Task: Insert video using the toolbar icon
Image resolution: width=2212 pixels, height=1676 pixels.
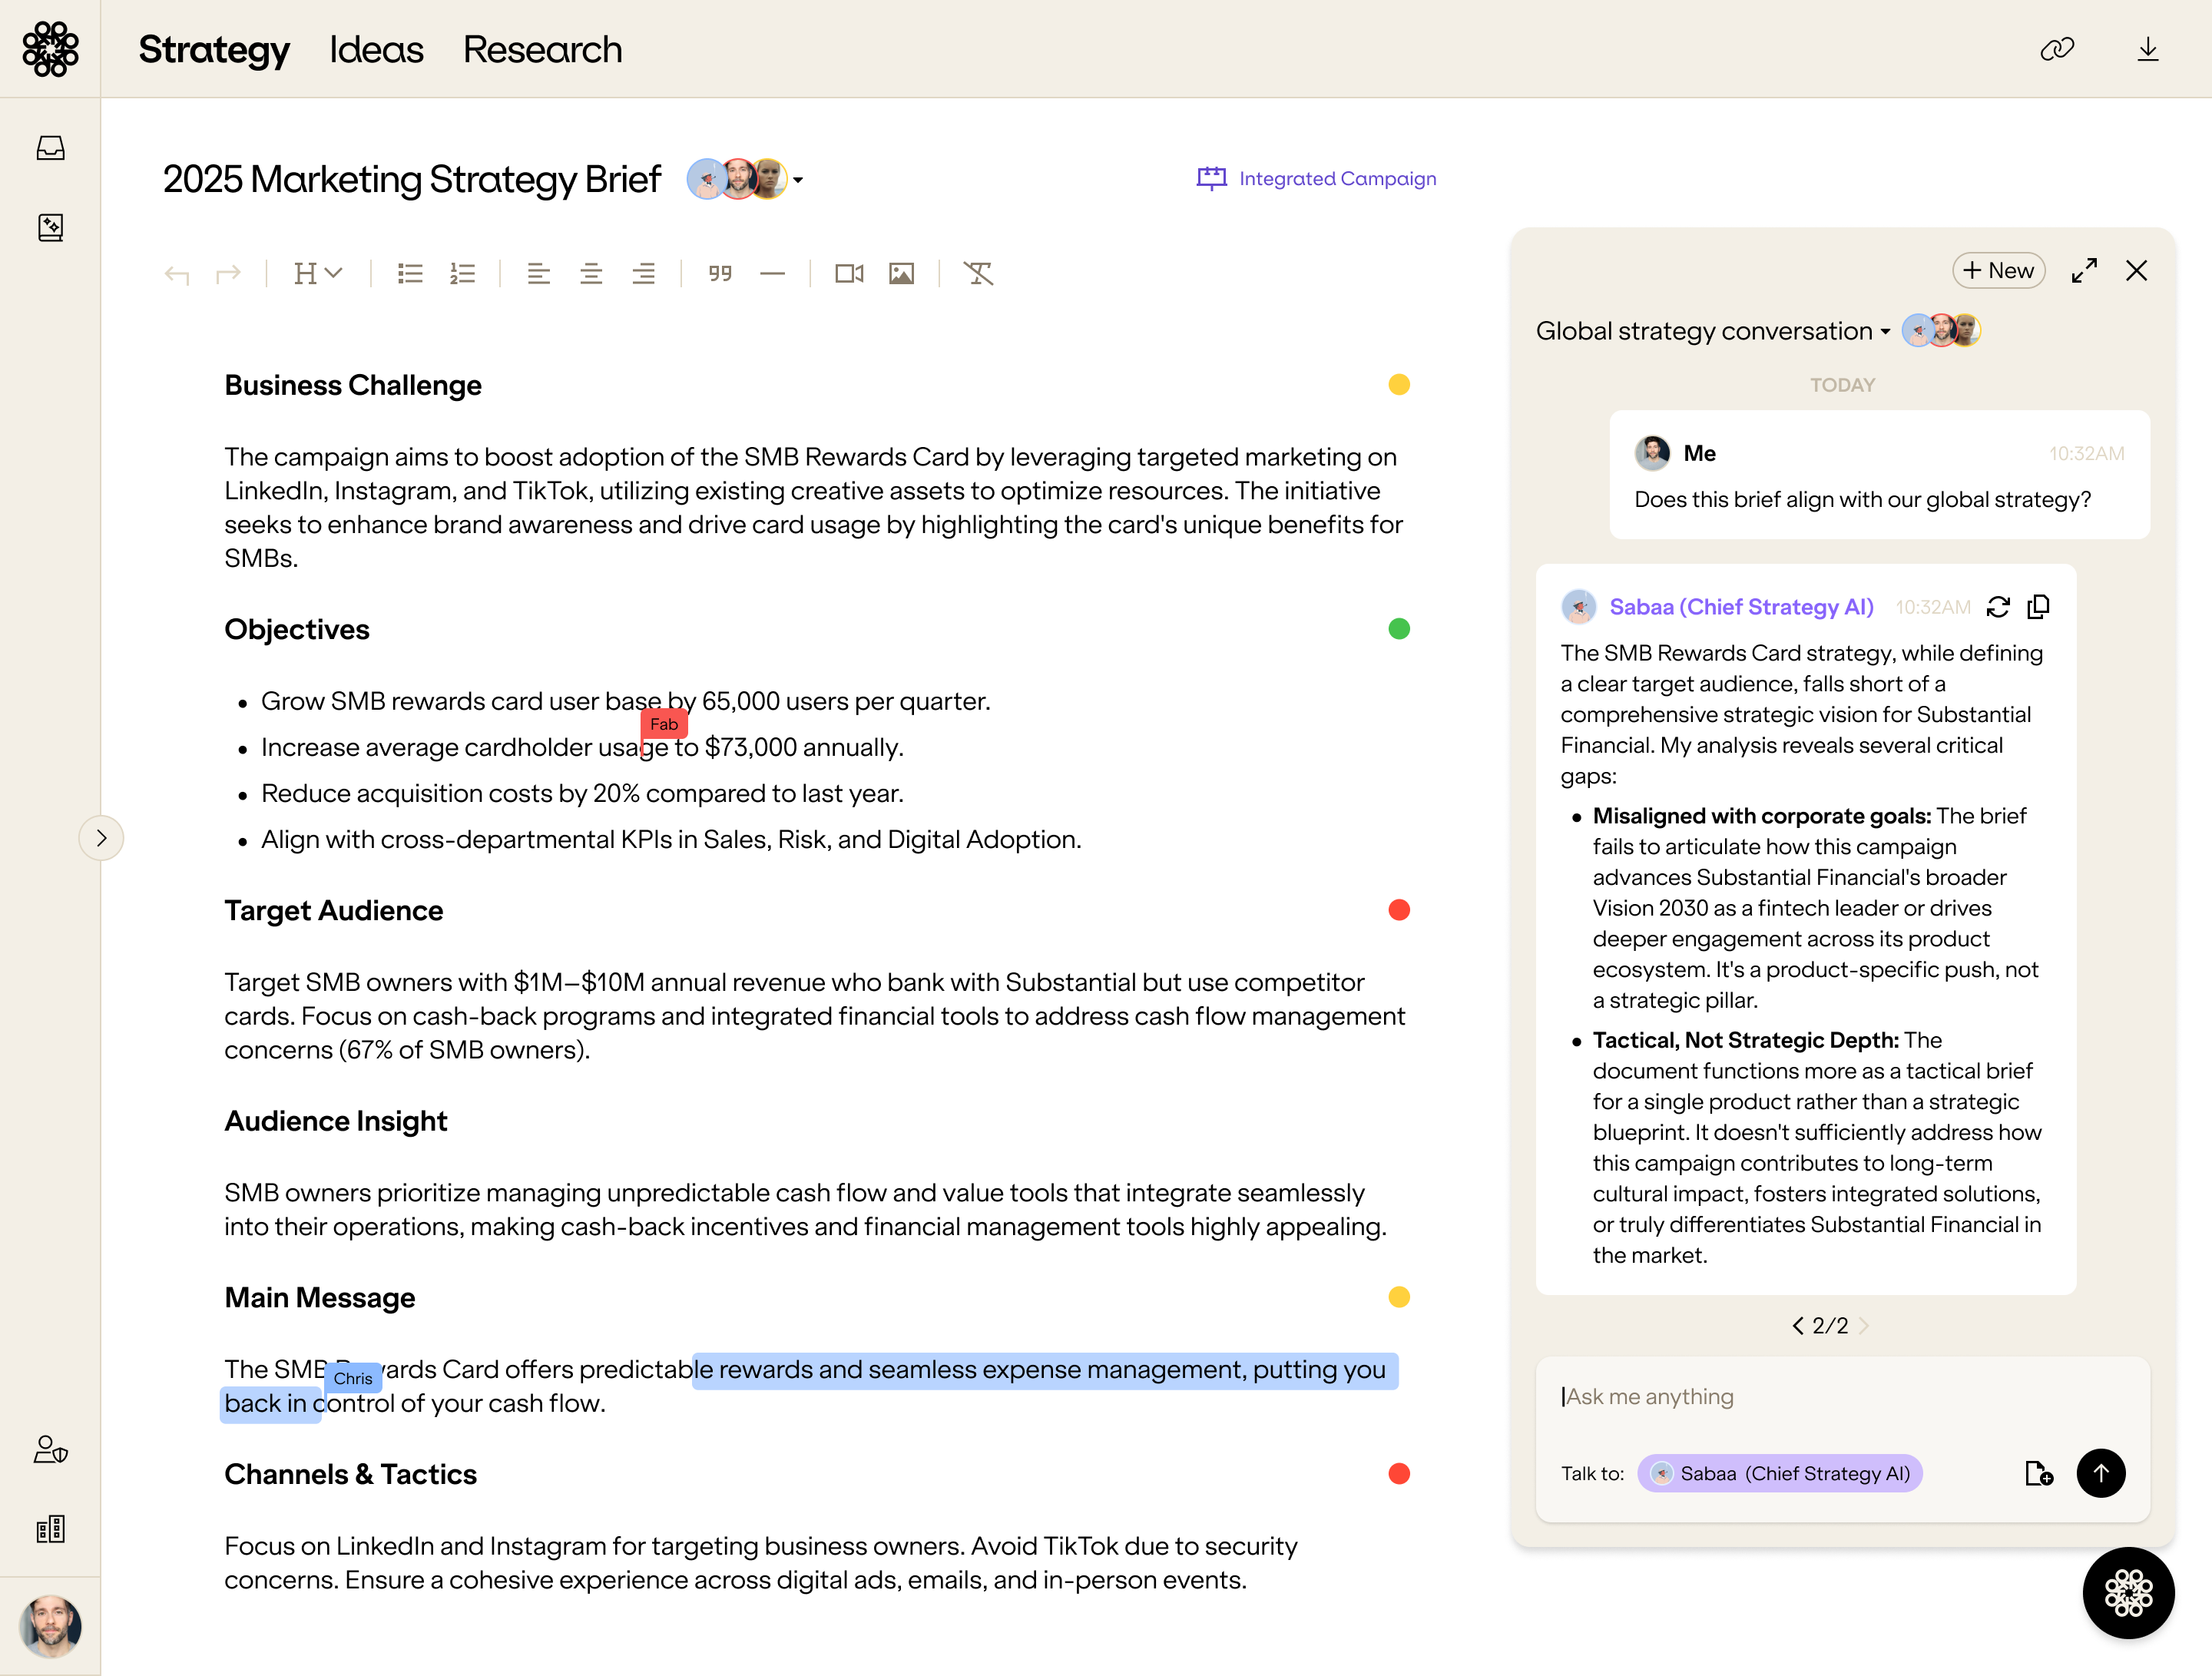Action: tap(848, 273)
